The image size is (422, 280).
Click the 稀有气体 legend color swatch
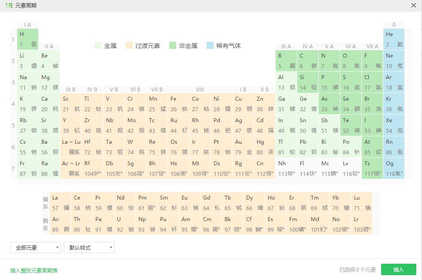(210, 46)
